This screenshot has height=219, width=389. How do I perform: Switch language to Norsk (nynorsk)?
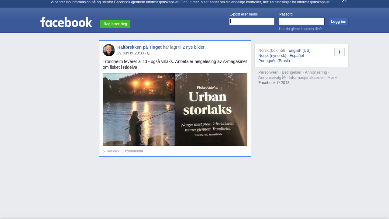coord(272,56)
